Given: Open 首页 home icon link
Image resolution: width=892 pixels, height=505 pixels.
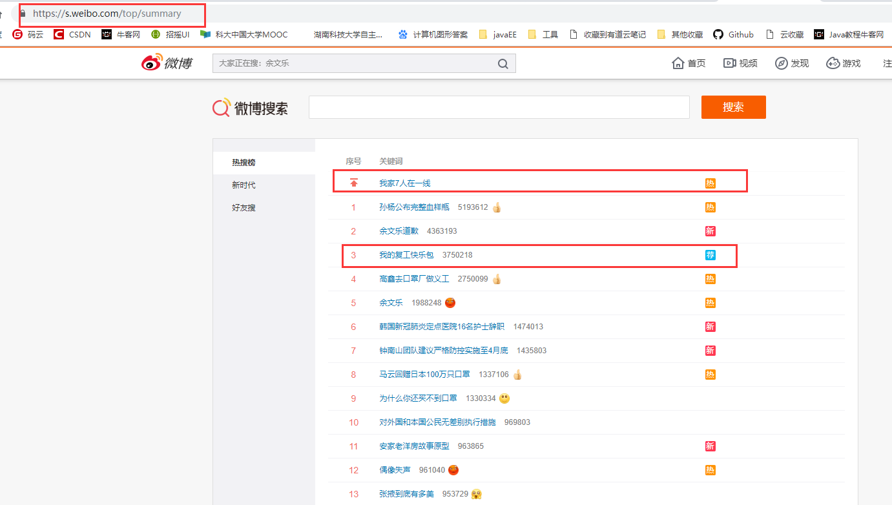Looking at the screenshot, I should point(689,63).
